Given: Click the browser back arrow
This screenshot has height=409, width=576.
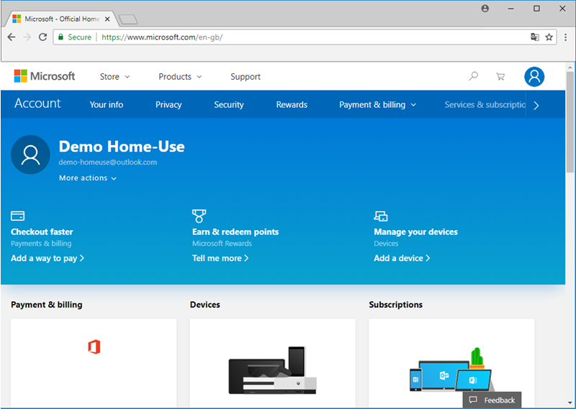Looking at the screenshot, I should [x=12, y=37].
